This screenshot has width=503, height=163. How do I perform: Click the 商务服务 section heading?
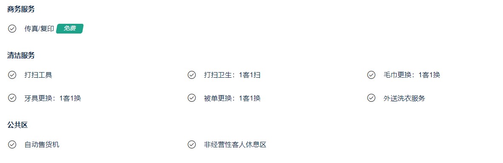coord(21,9)
